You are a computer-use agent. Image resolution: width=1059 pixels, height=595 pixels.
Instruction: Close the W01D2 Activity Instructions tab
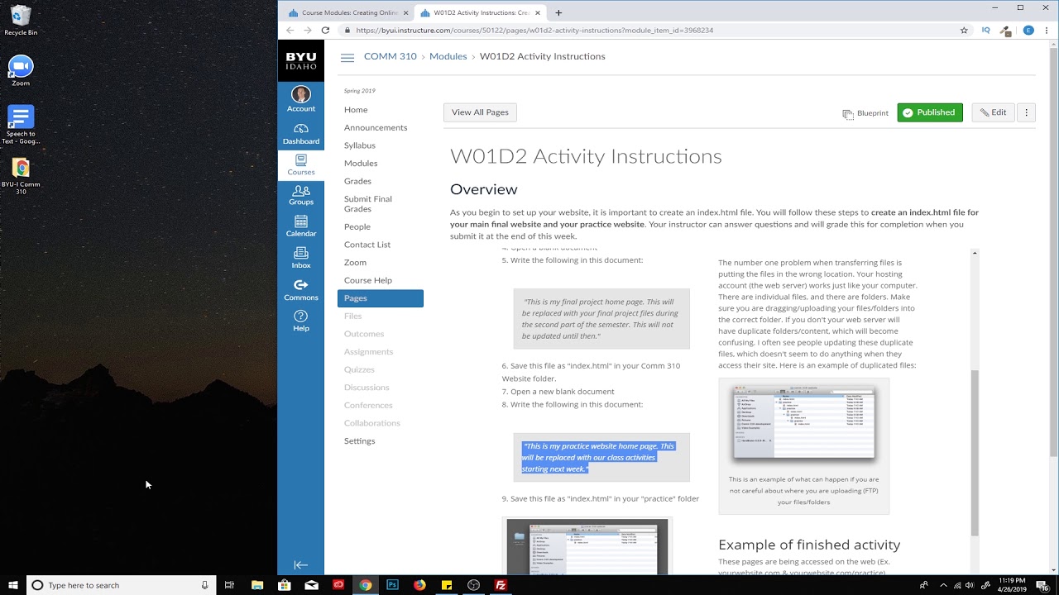(x=538, y=13)
